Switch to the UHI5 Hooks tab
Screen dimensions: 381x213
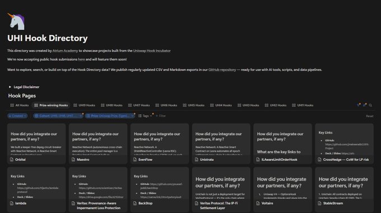(194, 105)
